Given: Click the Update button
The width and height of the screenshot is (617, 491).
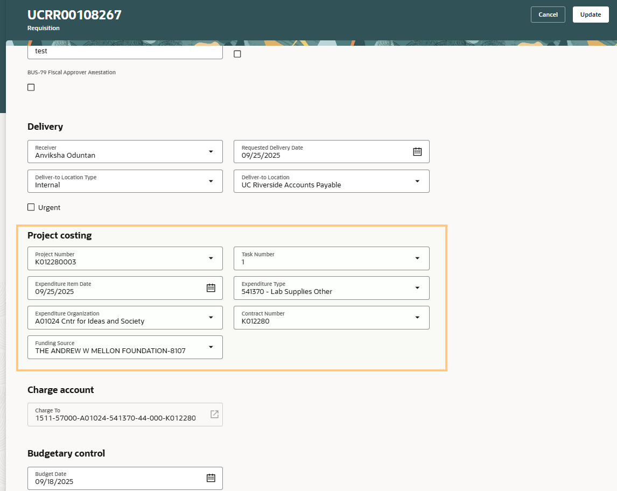Looking at the screenshot, I should coord(590,15).
